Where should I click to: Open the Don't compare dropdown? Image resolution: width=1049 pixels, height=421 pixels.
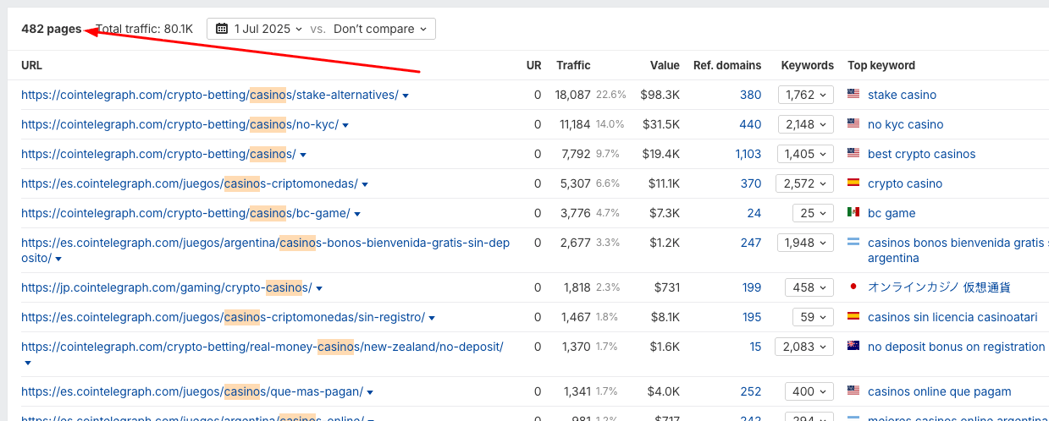(x=380, y=29)
